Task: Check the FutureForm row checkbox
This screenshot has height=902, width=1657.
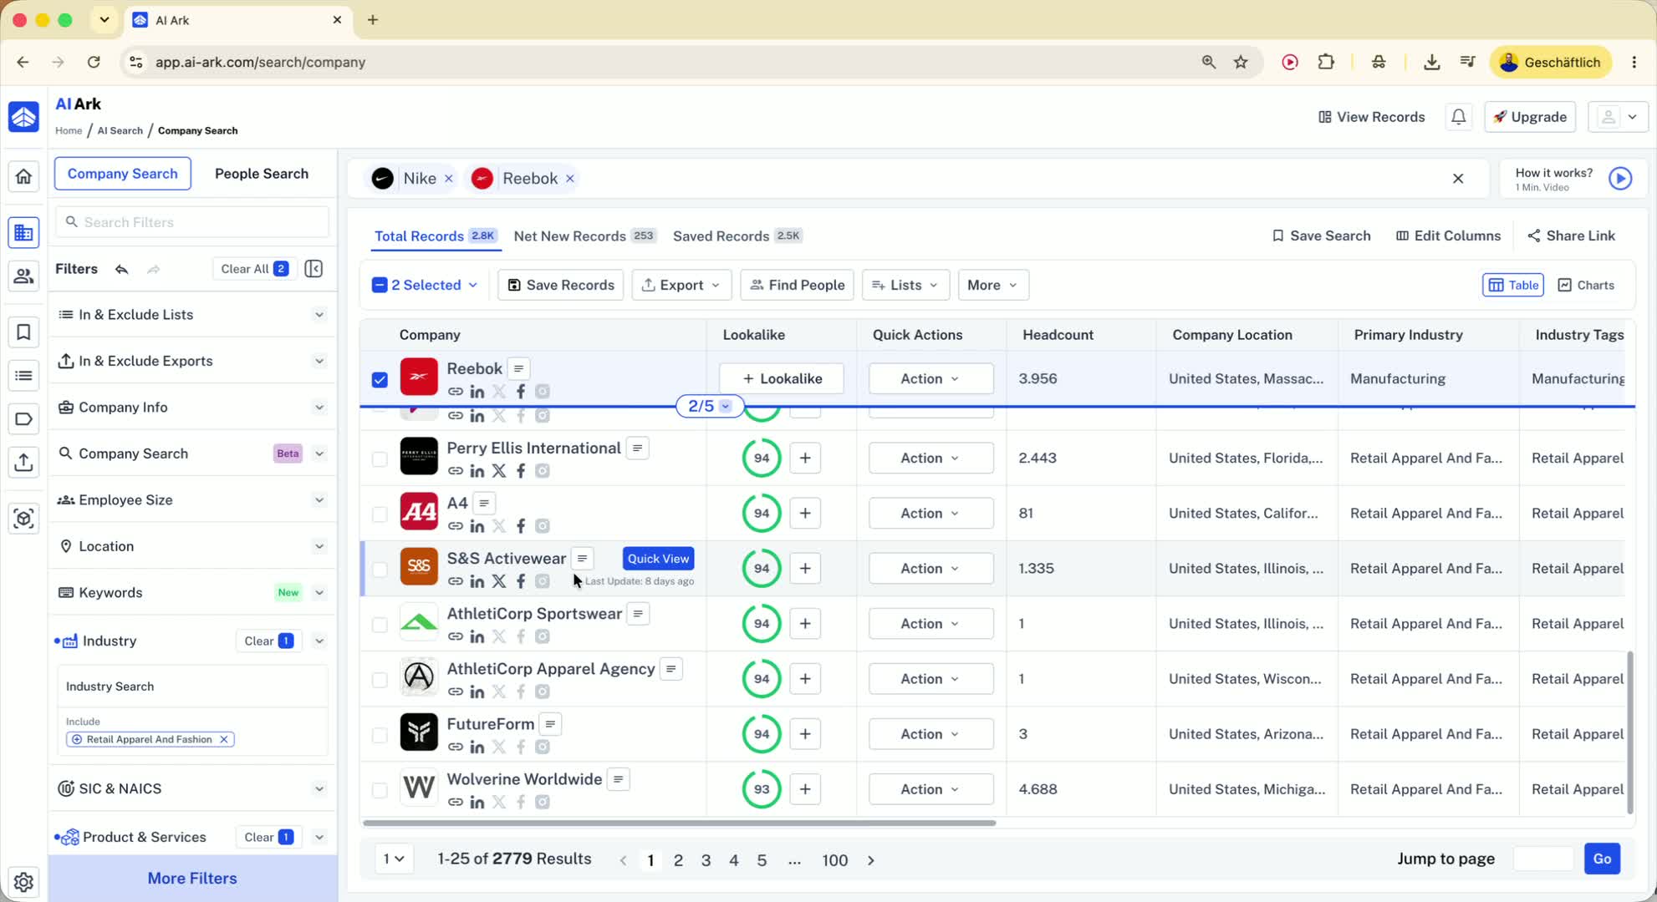Action: coord(380,734)
